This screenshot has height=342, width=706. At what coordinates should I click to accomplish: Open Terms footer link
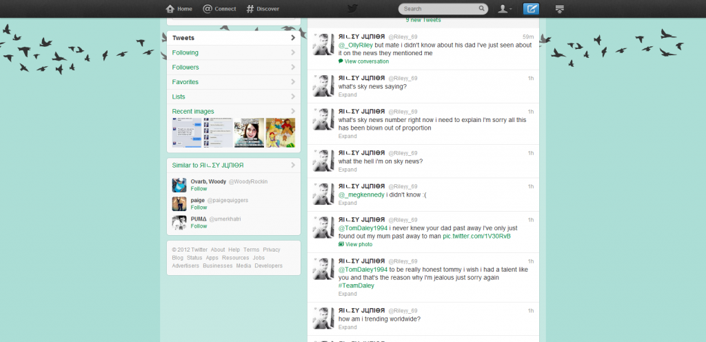point(251,250)
